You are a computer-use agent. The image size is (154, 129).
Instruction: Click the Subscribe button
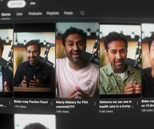point(16,4)
